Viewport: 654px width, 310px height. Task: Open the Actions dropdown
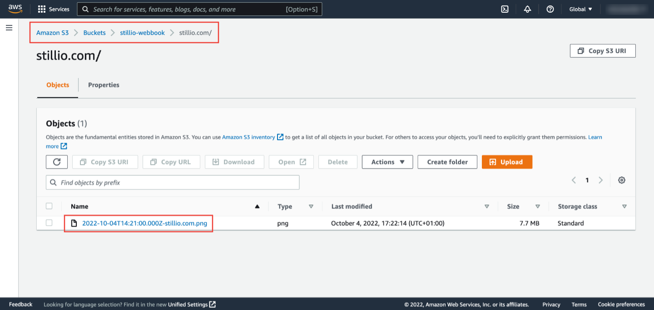pyautogui.click(x=387, y=162)
